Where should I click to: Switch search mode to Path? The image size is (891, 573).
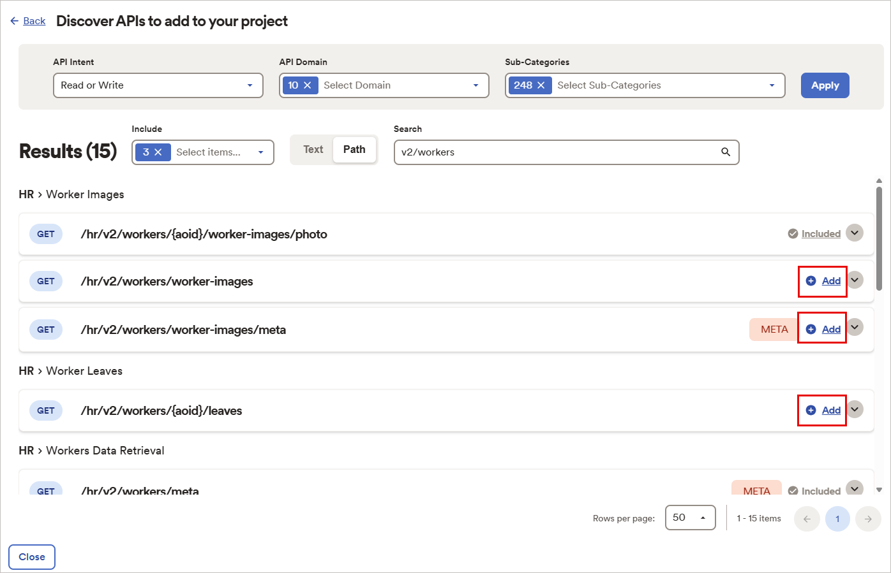(354, 150)
